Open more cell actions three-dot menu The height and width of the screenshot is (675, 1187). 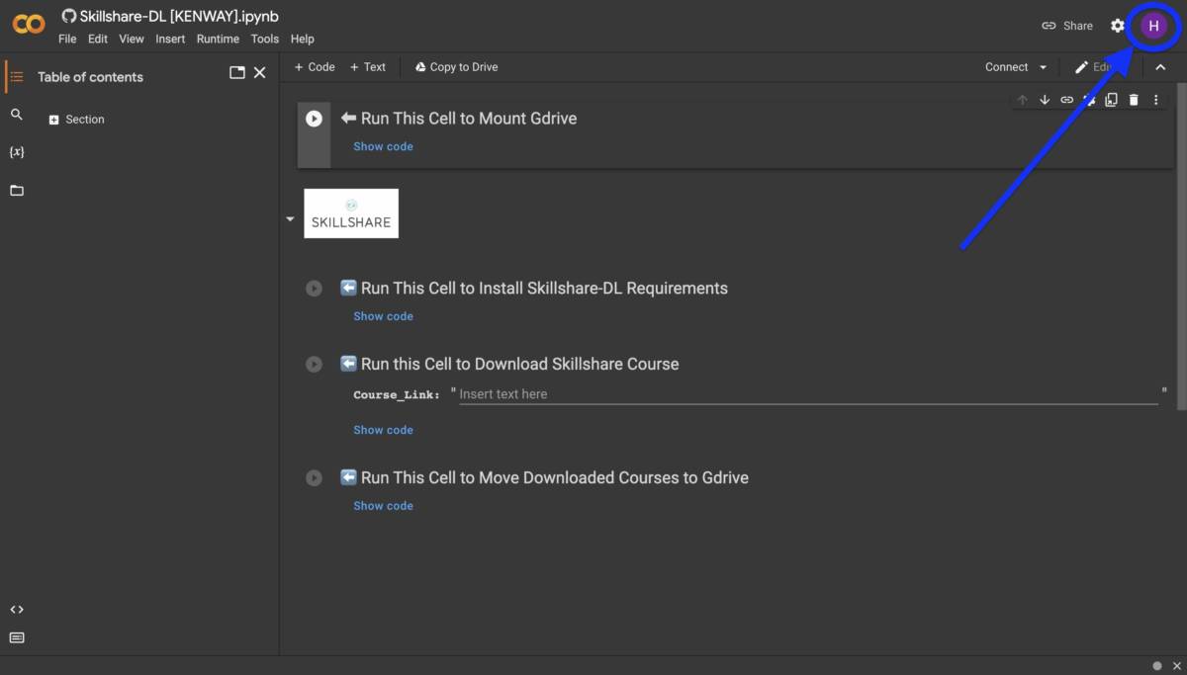click(1155, 100)
